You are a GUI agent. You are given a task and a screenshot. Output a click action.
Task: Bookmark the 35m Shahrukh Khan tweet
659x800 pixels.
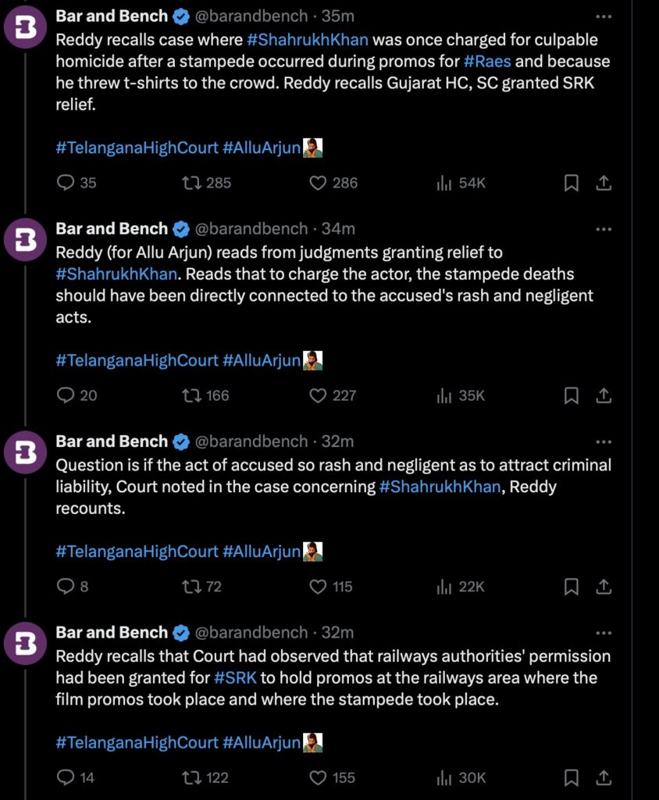[572, 183]
